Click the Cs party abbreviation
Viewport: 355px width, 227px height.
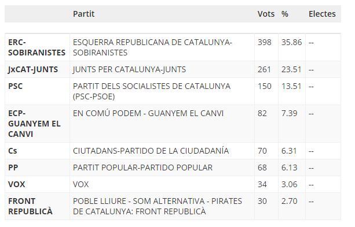coord(13,151)
